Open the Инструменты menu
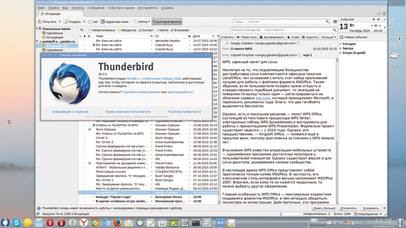 147,8
